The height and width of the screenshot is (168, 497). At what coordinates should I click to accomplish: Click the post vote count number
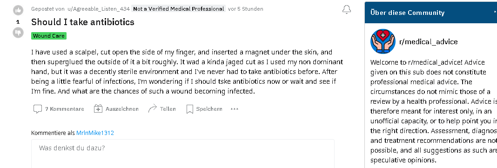pos(18,22)
